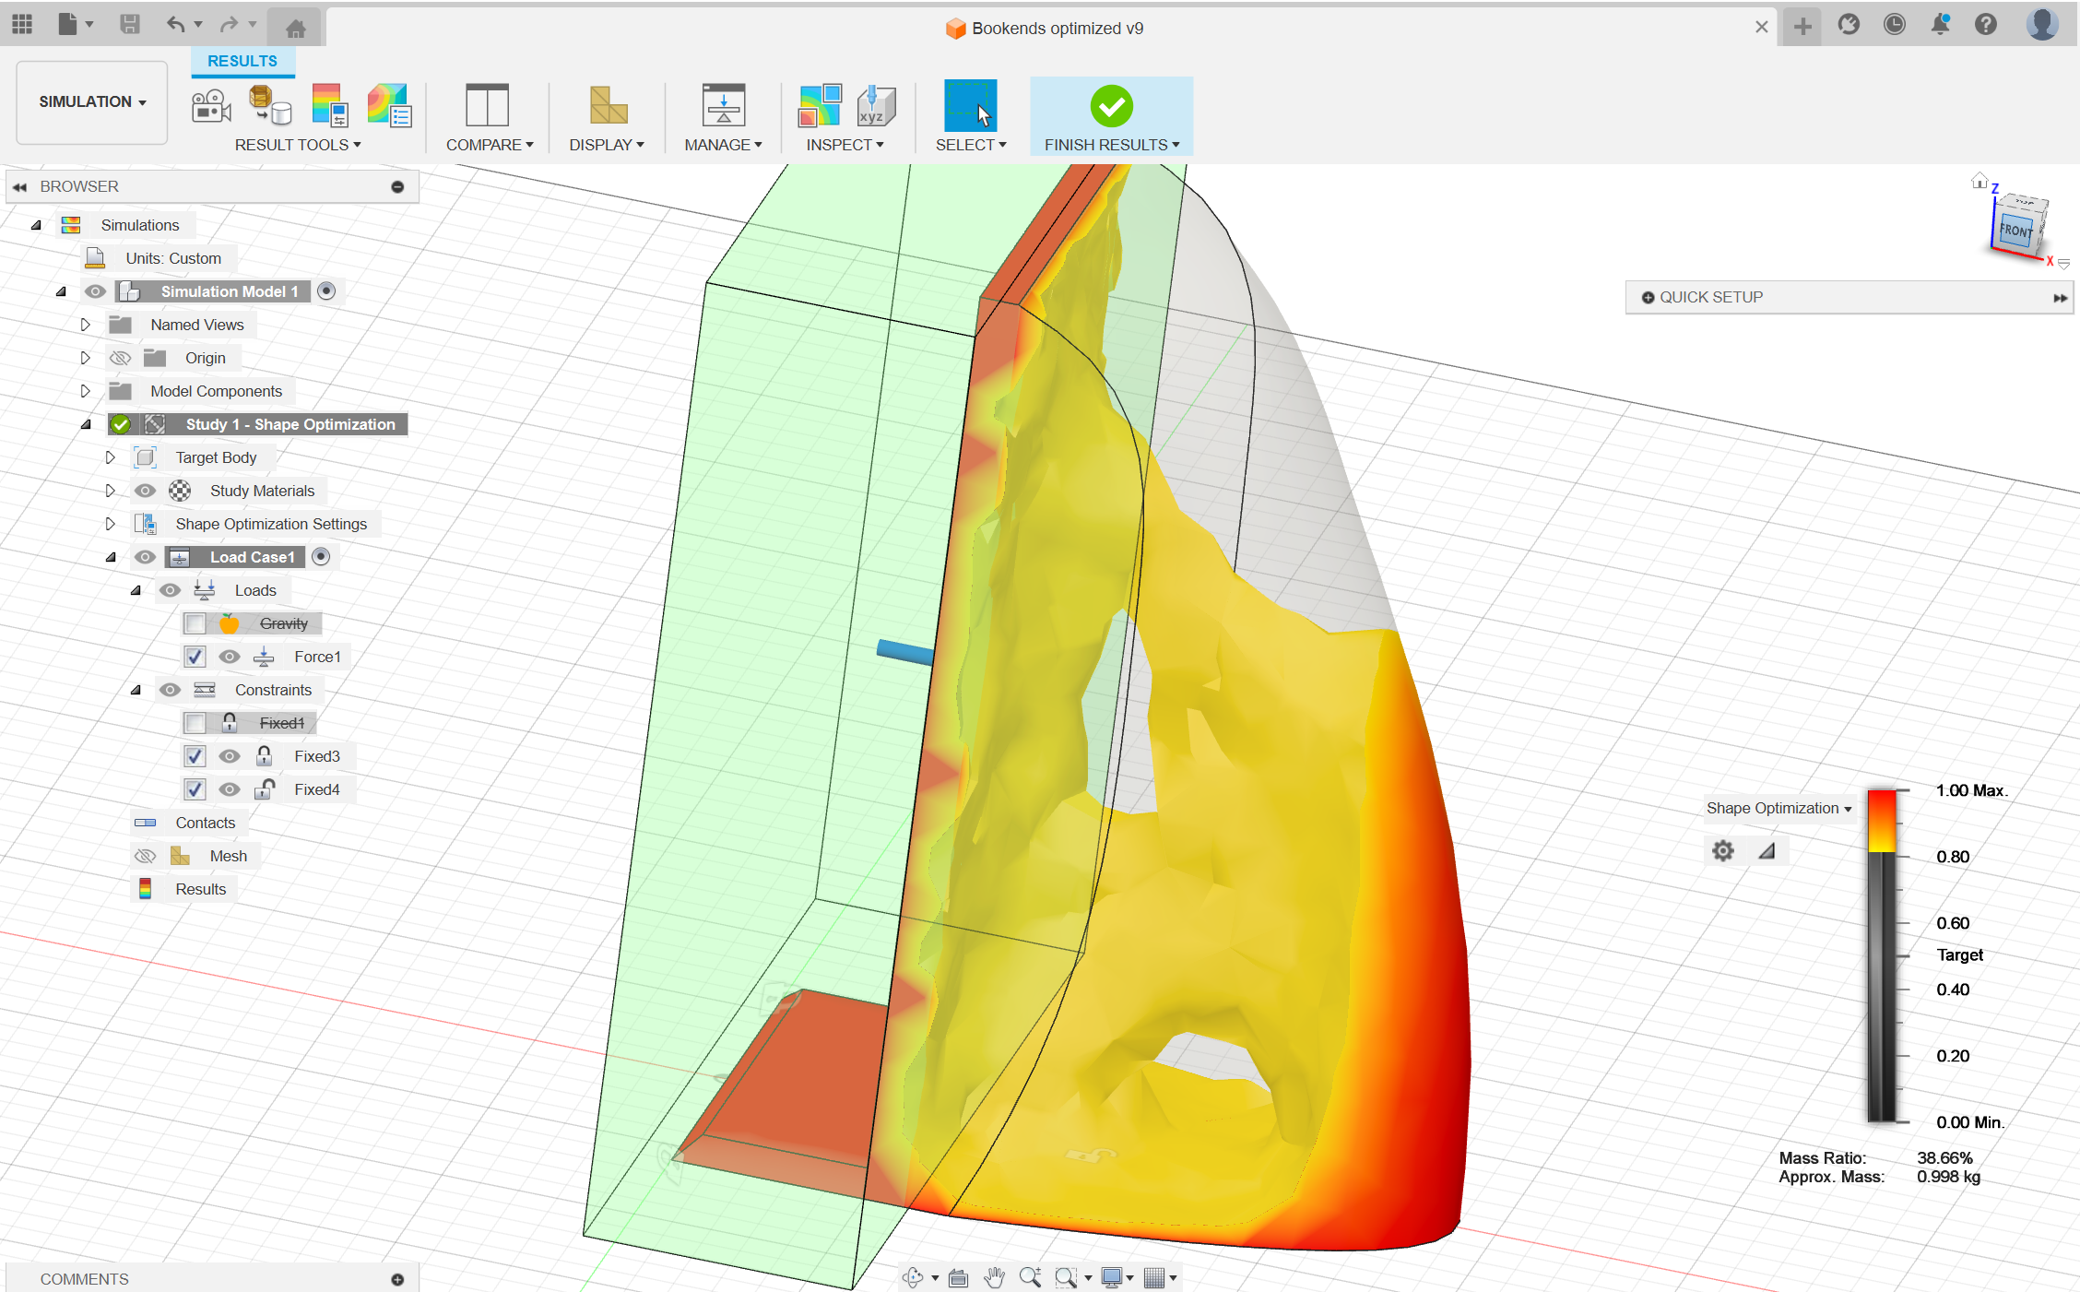Screen dimensions: 2080x1292
Task: Click the Manage load case icon
Action: click(724, 104)
